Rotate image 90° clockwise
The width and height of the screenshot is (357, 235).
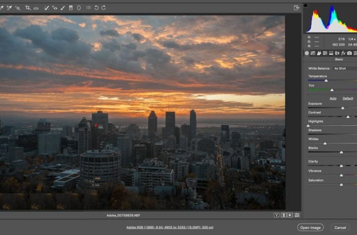pyautogui.click(x=104, y=8)
